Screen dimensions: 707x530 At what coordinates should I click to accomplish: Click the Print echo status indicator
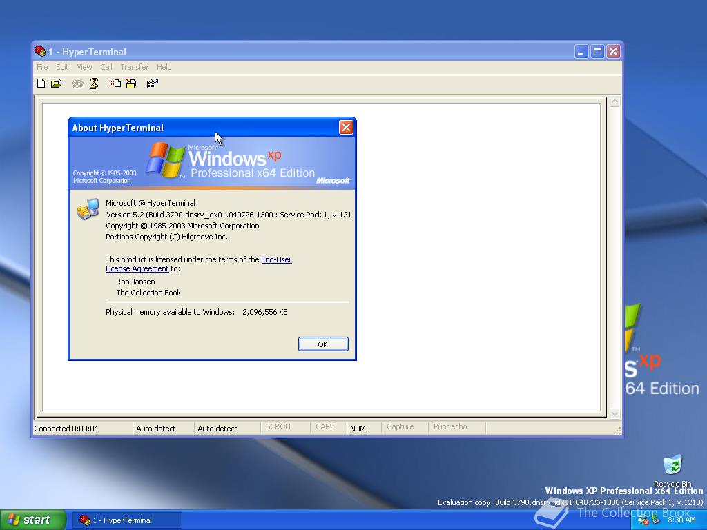pyautogui.click(x=450, y=426)
